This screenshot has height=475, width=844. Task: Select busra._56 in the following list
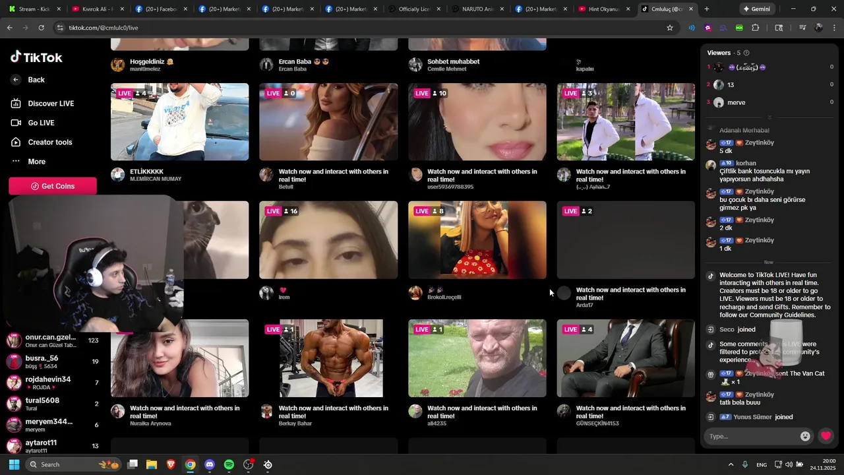[x=53, y=362]
